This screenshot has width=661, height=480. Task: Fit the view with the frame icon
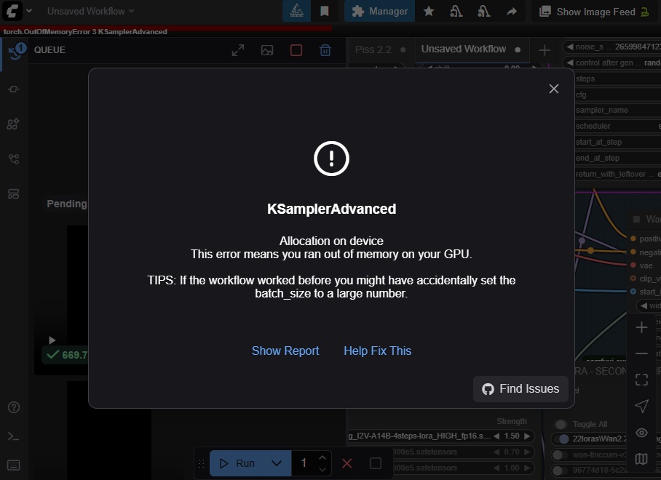641,380
